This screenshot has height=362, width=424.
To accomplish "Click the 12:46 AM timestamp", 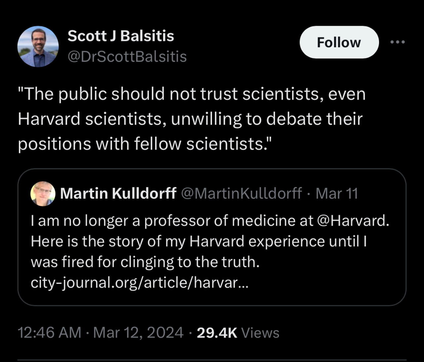I will (x=49, y=332).
